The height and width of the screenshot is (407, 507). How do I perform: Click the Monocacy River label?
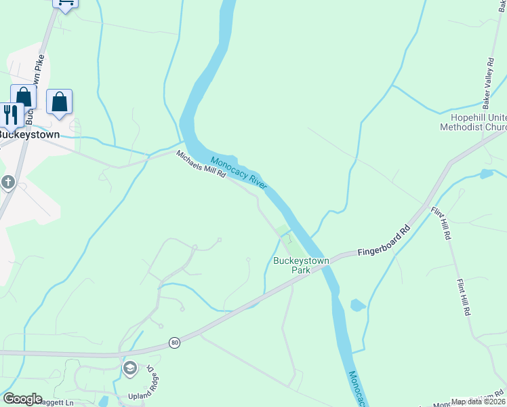coord(239,173)
